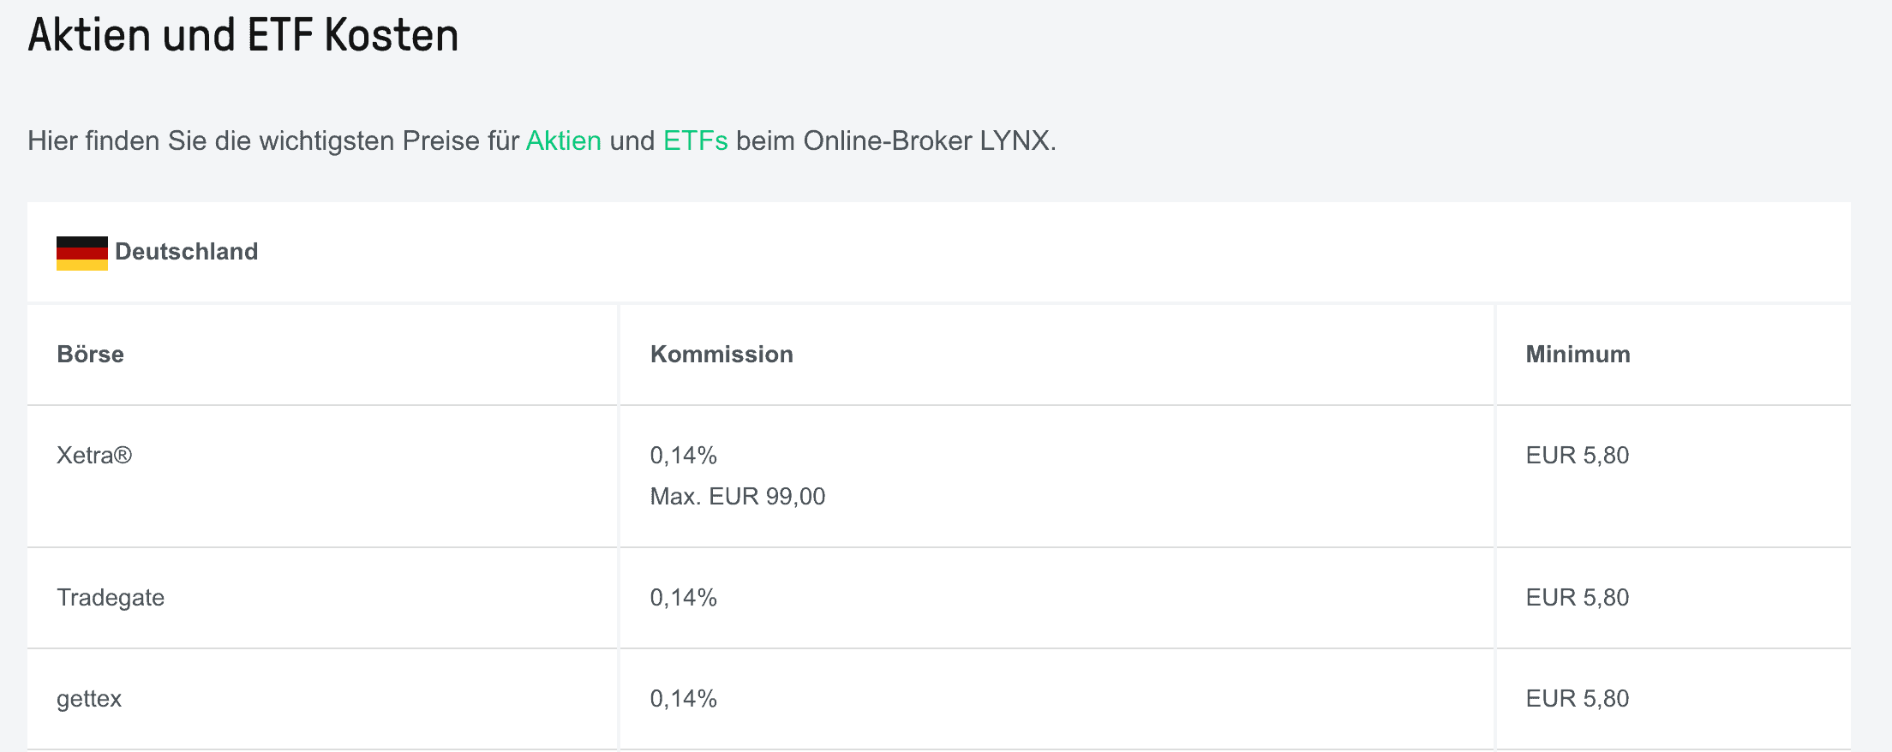
Task: Open the green Aktien link
Action: (563, 140)
